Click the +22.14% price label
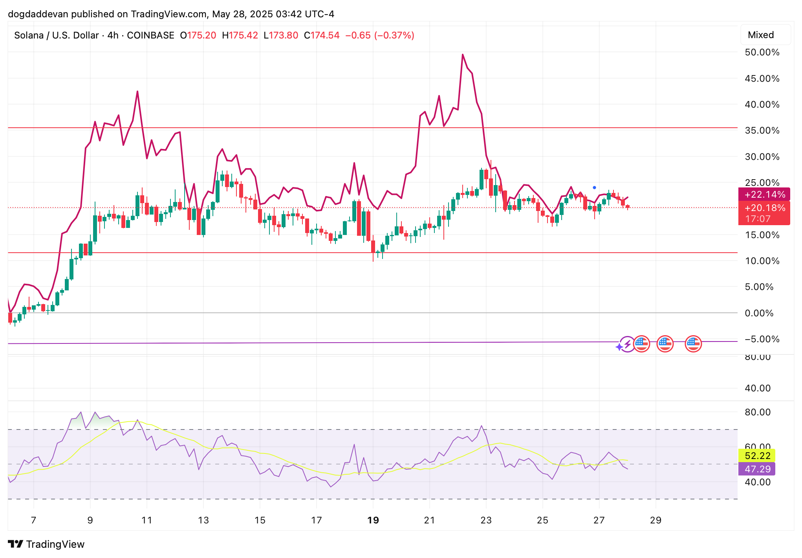The width and height of the screenshot is (802, 558). [x=764, y=195]
